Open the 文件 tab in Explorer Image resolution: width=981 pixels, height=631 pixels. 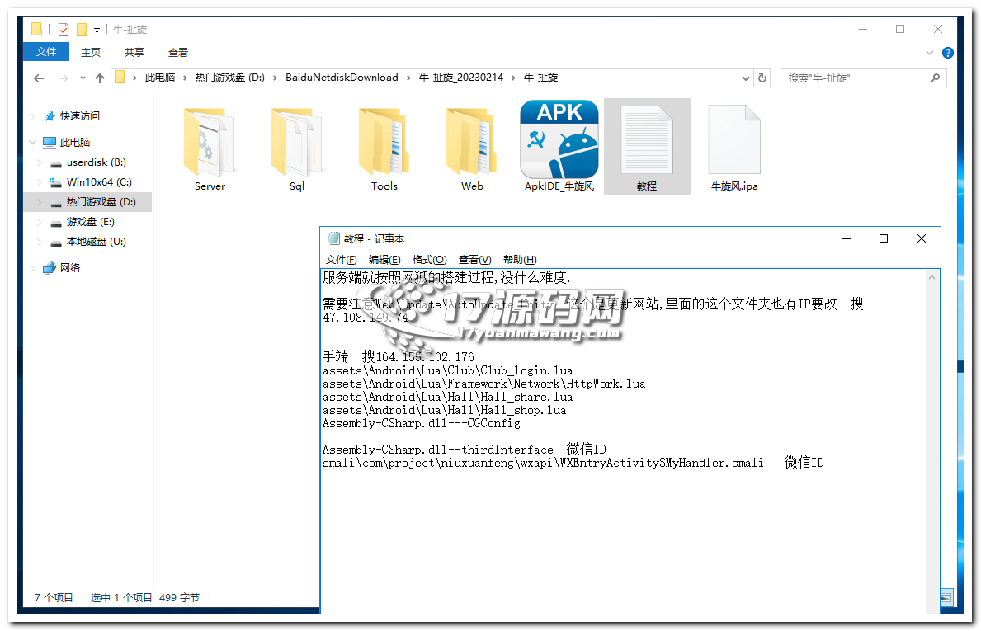pos(46,52)
